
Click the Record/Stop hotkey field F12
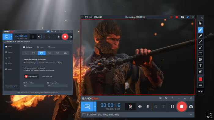tap(34, 86)
